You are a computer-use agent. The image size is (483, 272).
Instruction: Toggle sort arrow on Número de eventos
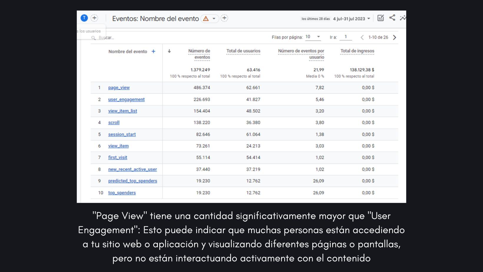tap(169, 51)
